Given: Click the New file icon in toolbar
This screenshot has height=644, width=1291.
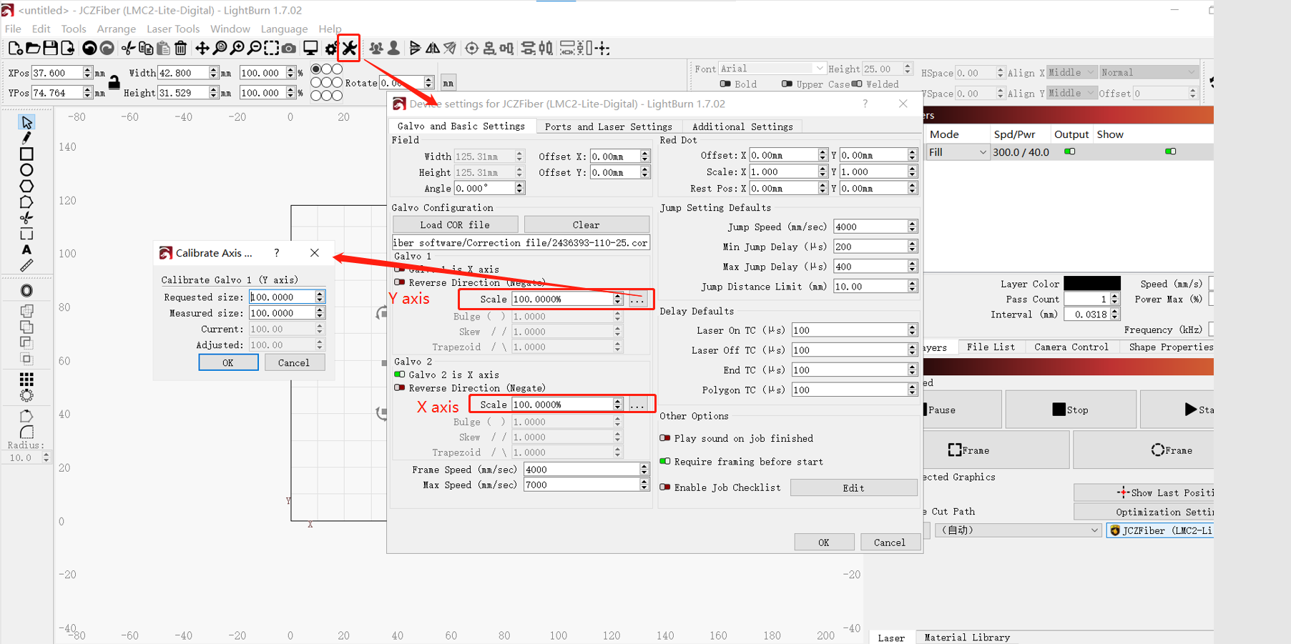Looking at the screenshot, I should 15,49.
